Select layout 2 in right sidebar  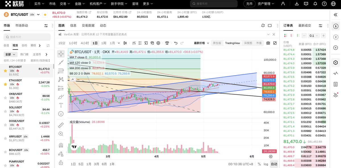click(x=336, y=37)
